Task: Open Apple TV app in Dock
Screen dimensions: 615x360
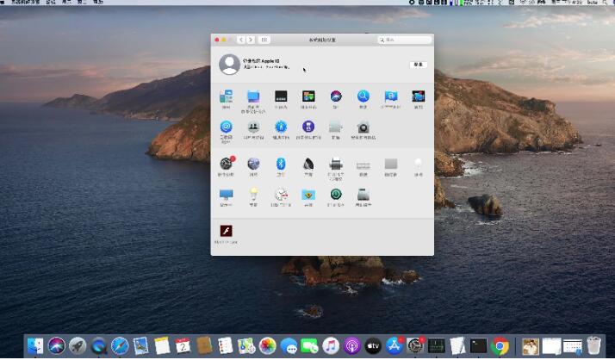Action: click(373, 346)
